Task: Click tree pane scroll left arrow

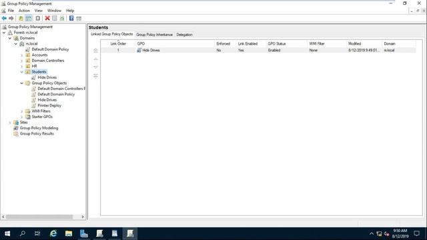Action: click(3, 217)
